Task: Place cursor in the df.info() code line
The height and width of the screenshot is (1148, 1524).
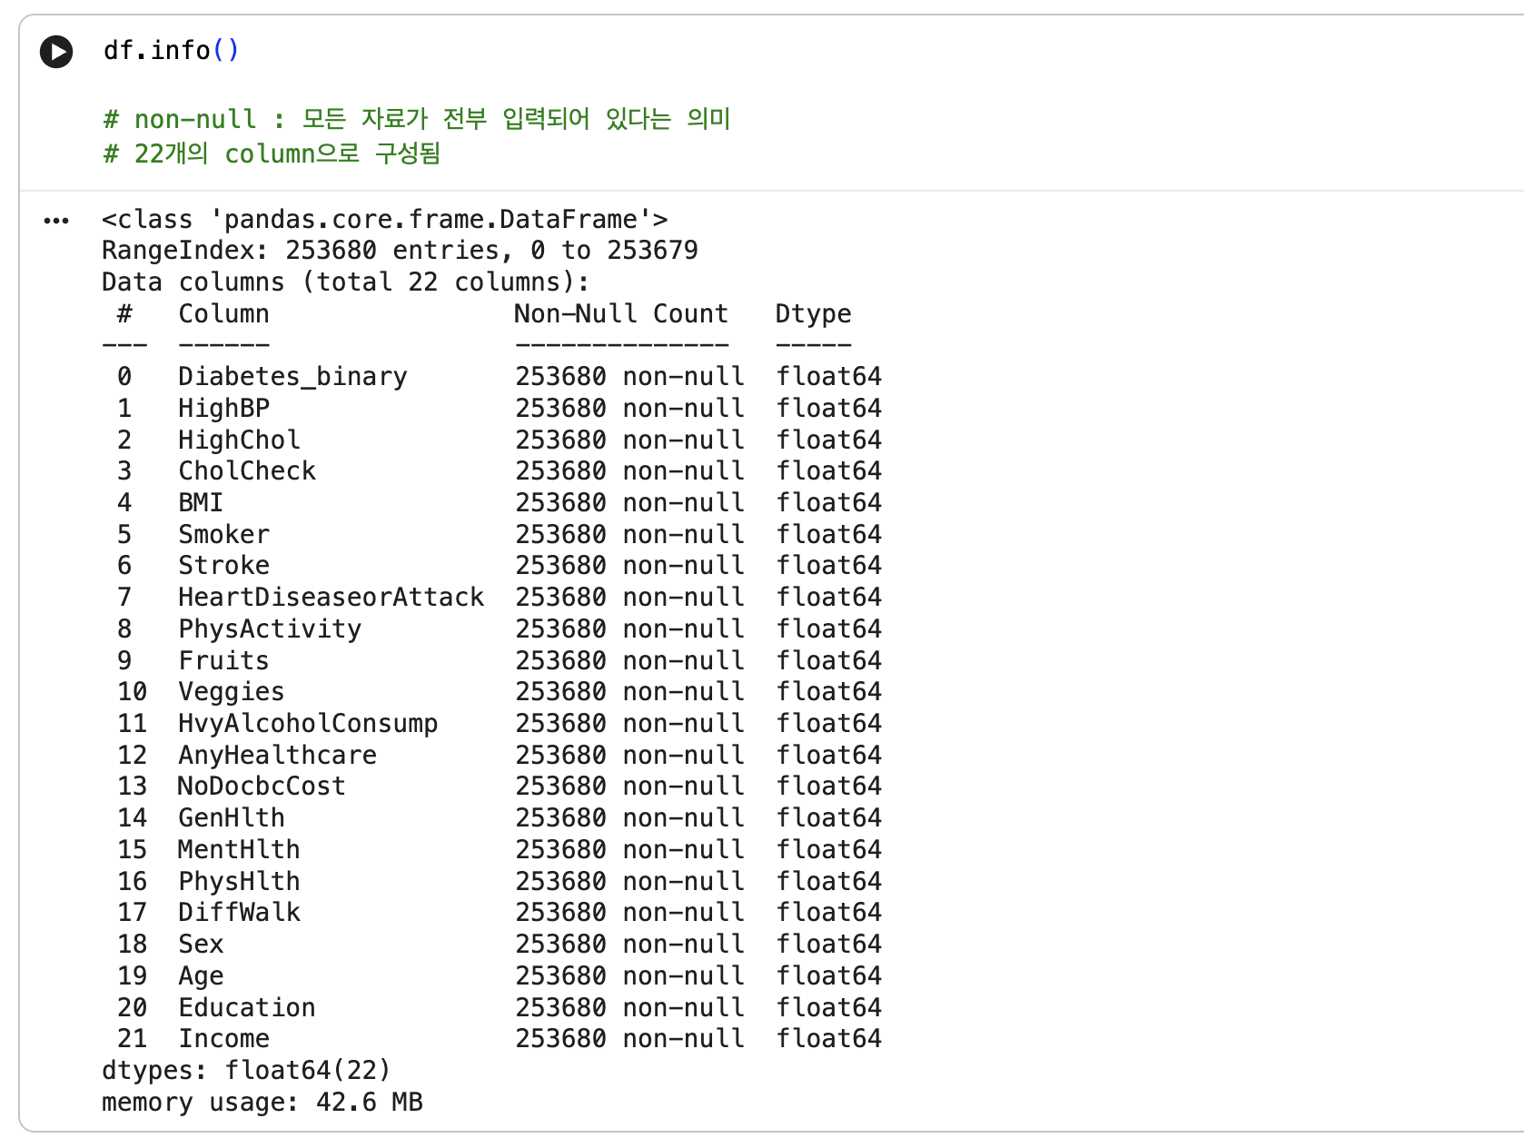Action: [x=171, y=51]
